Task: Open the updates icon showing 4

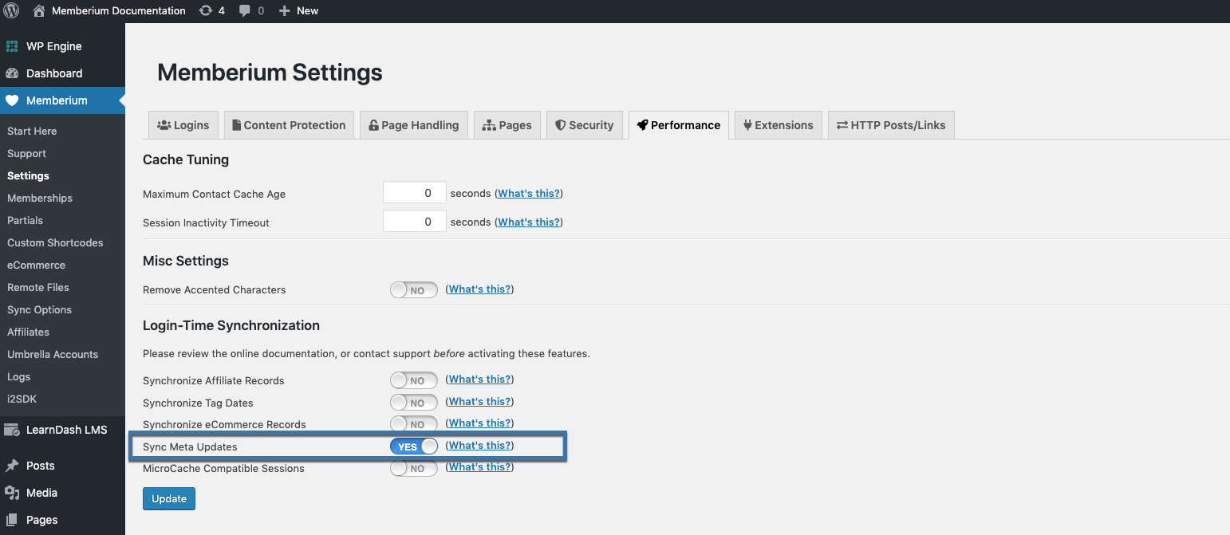Action: coord(206,10)
